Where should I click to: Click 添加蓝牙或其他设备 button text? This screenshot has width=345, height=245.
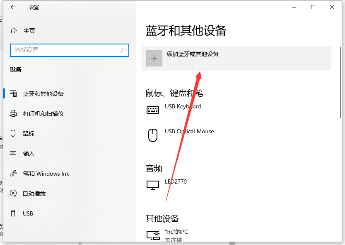[x=192, y=54]
